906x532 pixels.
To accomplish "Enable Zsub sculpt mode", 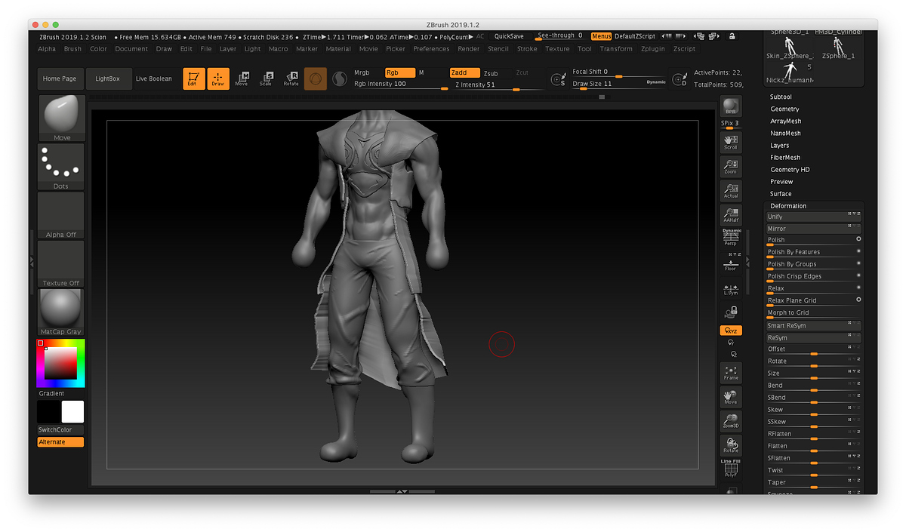I will click(491, 72).
